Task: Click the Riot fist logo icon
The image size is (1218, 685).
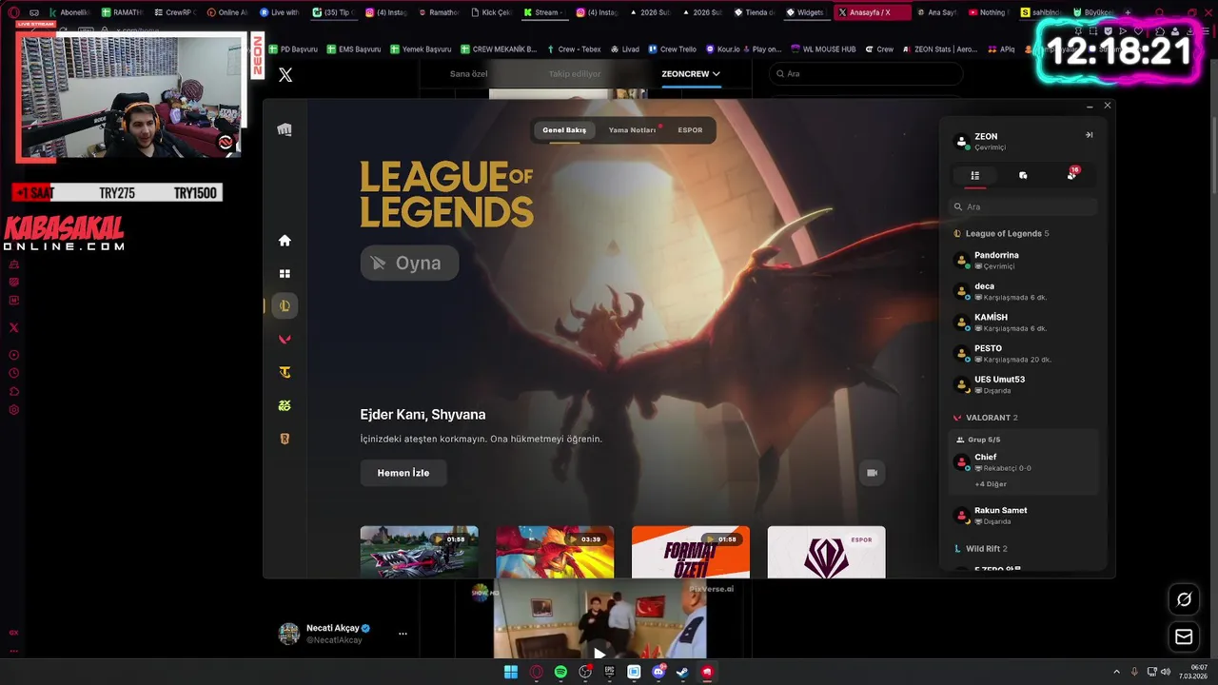Action: point(285,130)
